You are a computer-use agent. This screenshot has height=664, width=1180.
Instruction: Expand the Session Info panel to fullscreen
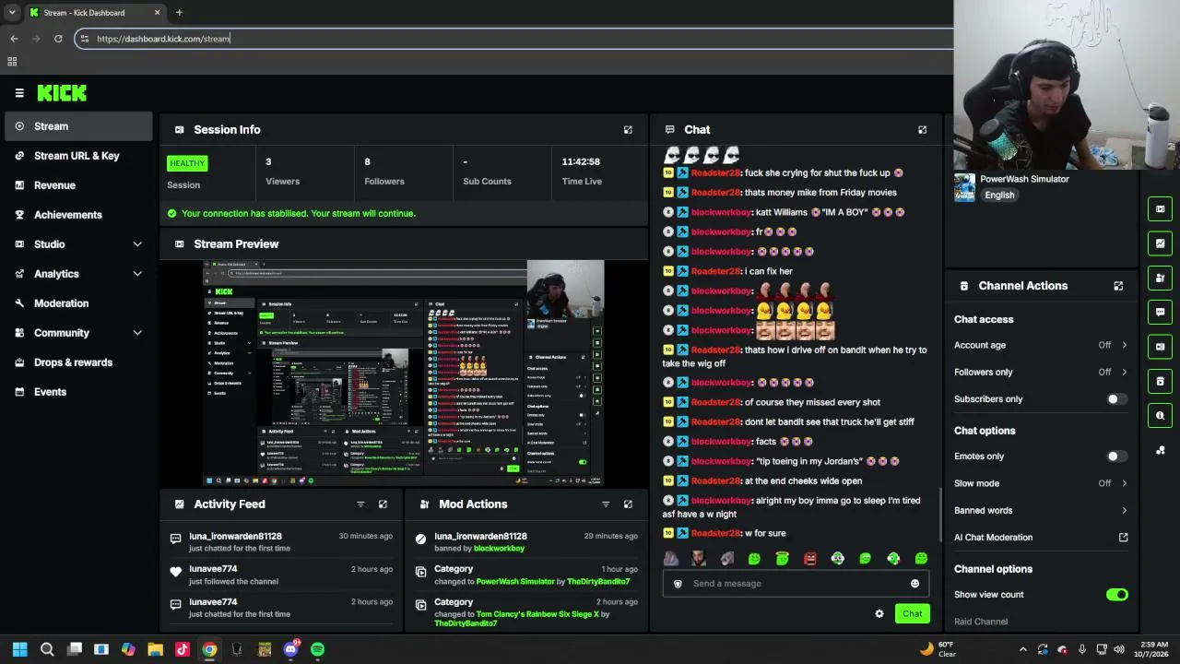click(628, 130)
